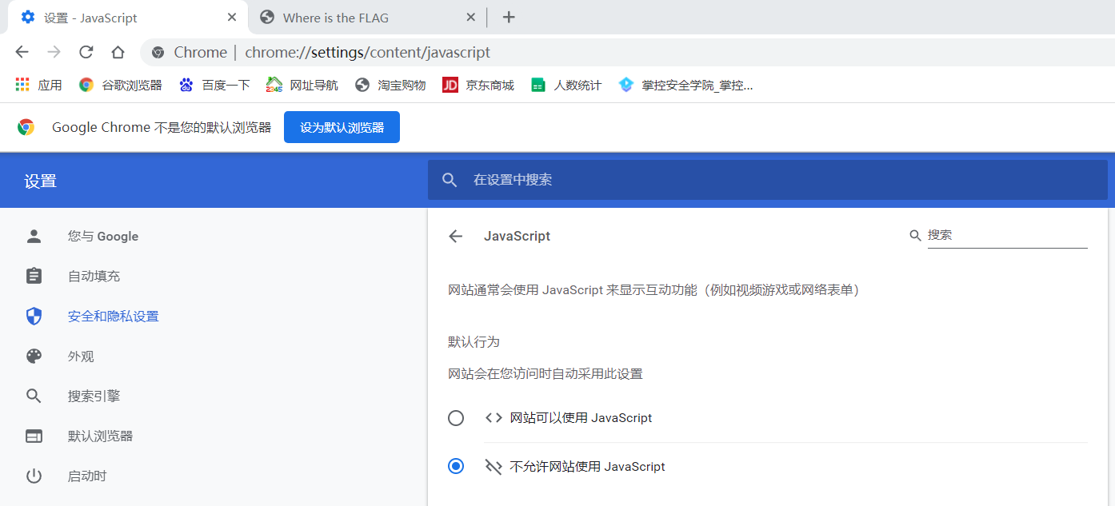Click the 设为默认浏览器 button
The height and width of the screenshot is (506, 1115).
(x=342, y=126)
